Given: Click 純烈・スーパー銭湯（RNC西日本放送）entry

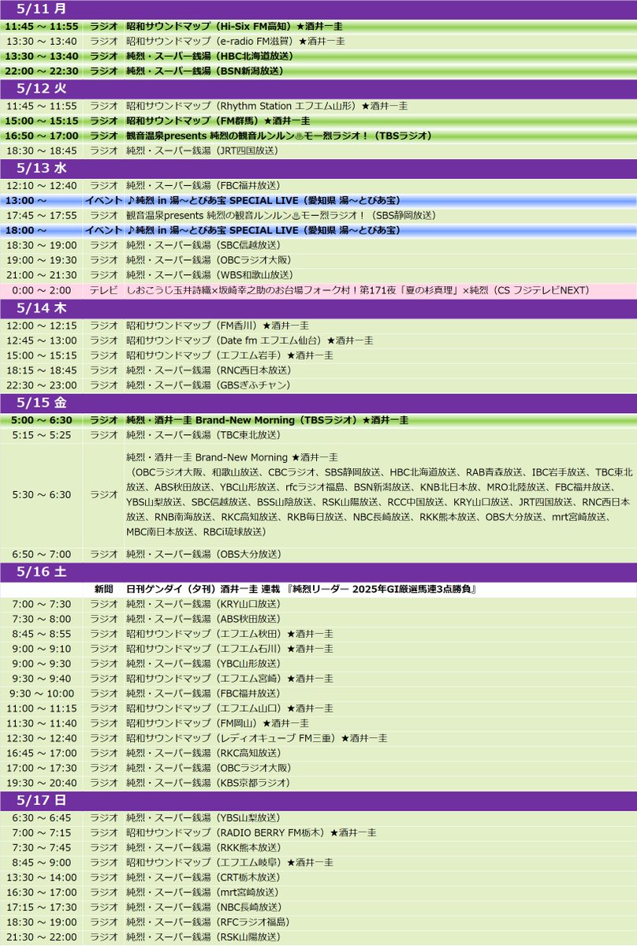Looking at the screenshot, I should point(209,371).
